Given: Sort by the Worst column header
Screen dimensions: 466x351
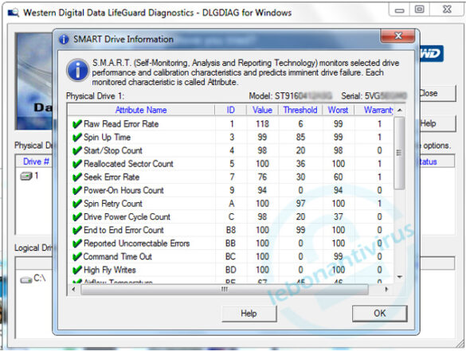Looking at the screenshot, I should click(339, 110).
